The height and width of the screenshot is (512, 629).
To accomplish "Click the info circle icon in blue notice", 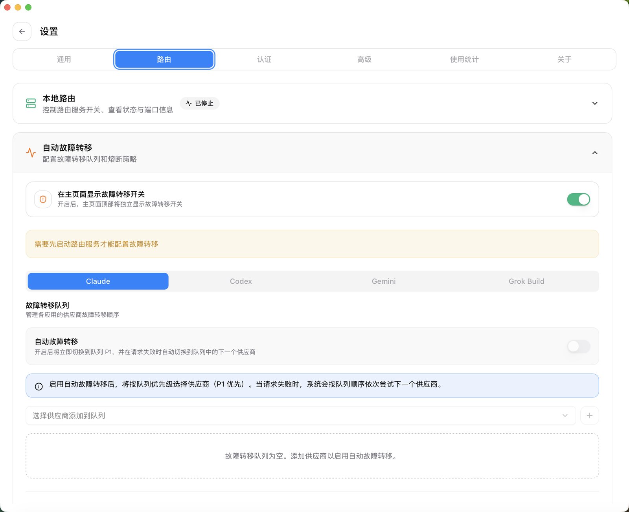I will tap(39, 386).
